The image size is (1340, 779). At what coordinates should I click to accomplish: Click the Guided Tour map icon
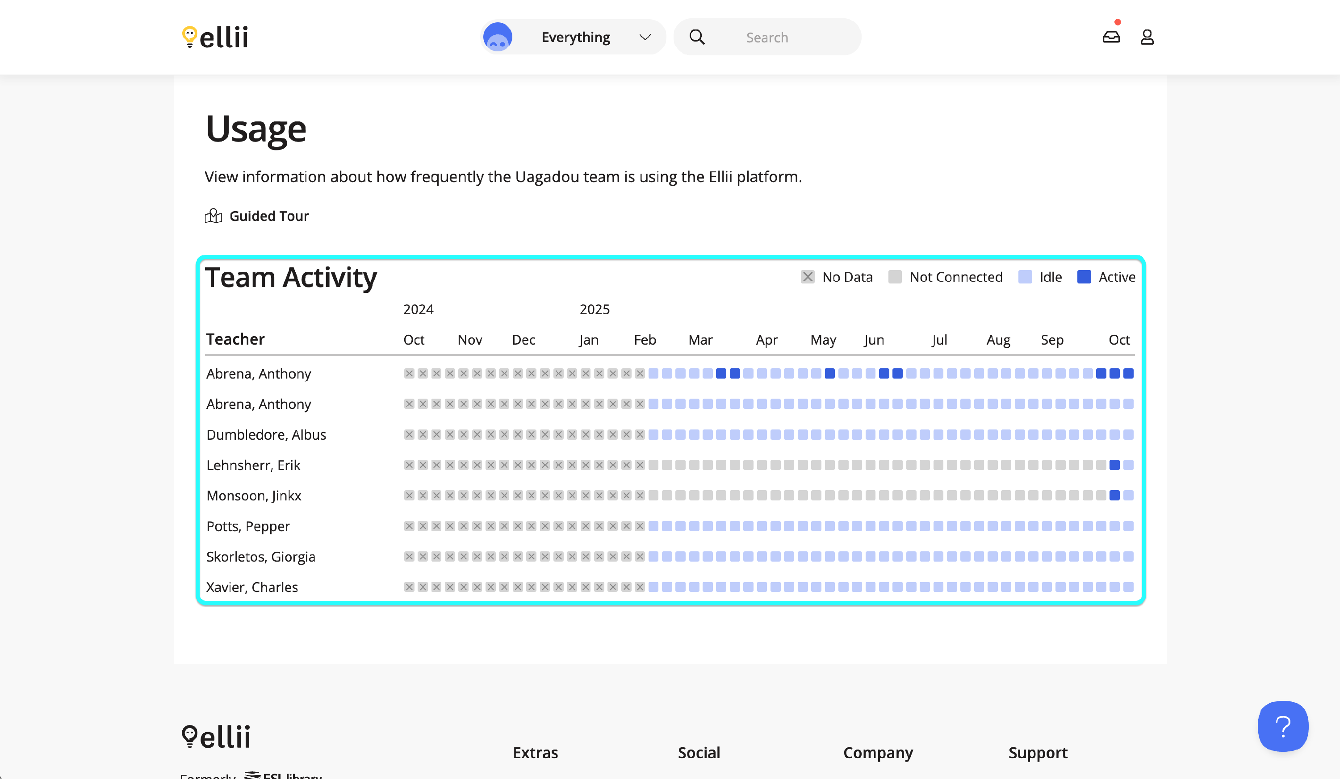213,216
